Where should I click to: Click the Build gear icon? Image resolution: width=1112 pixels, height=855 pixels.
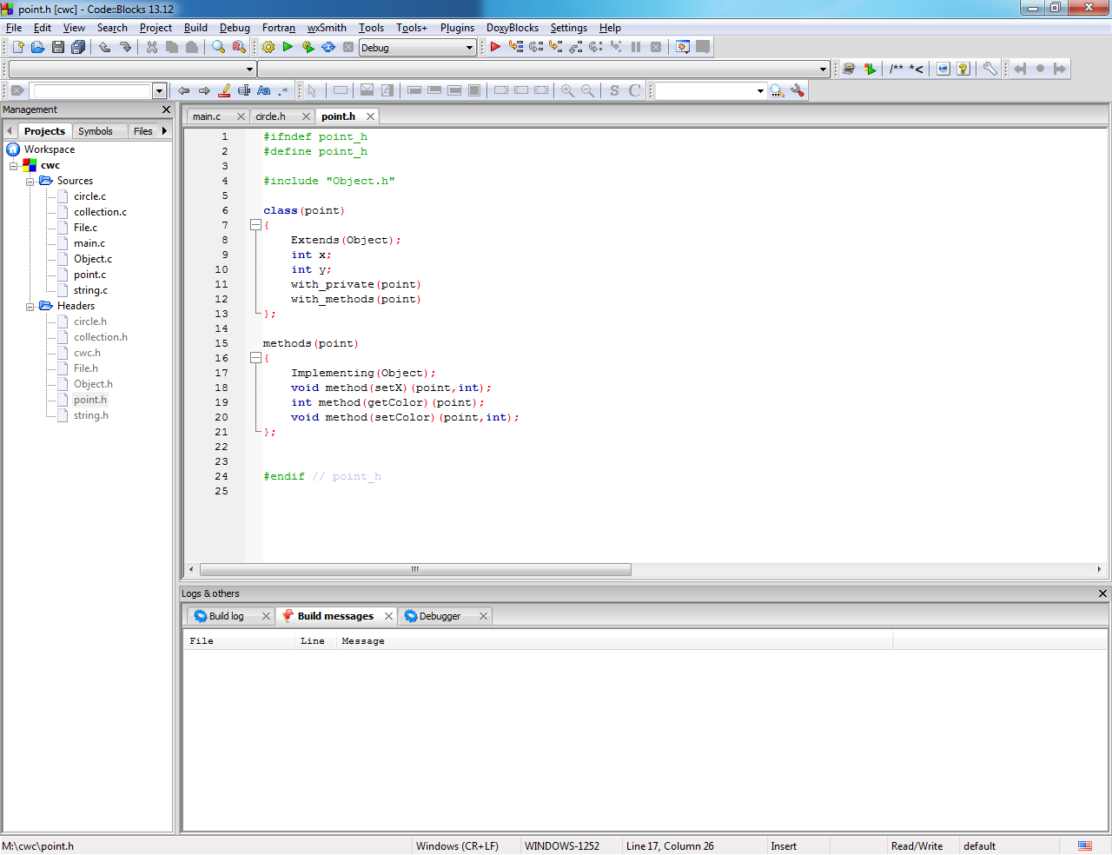268,47
